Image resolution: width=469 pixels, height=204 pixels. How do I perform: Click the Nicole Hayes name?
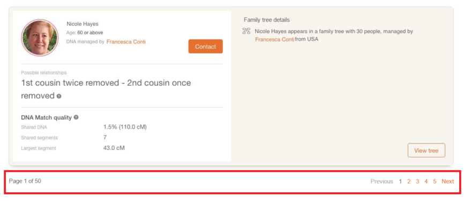tap(82, 24)
